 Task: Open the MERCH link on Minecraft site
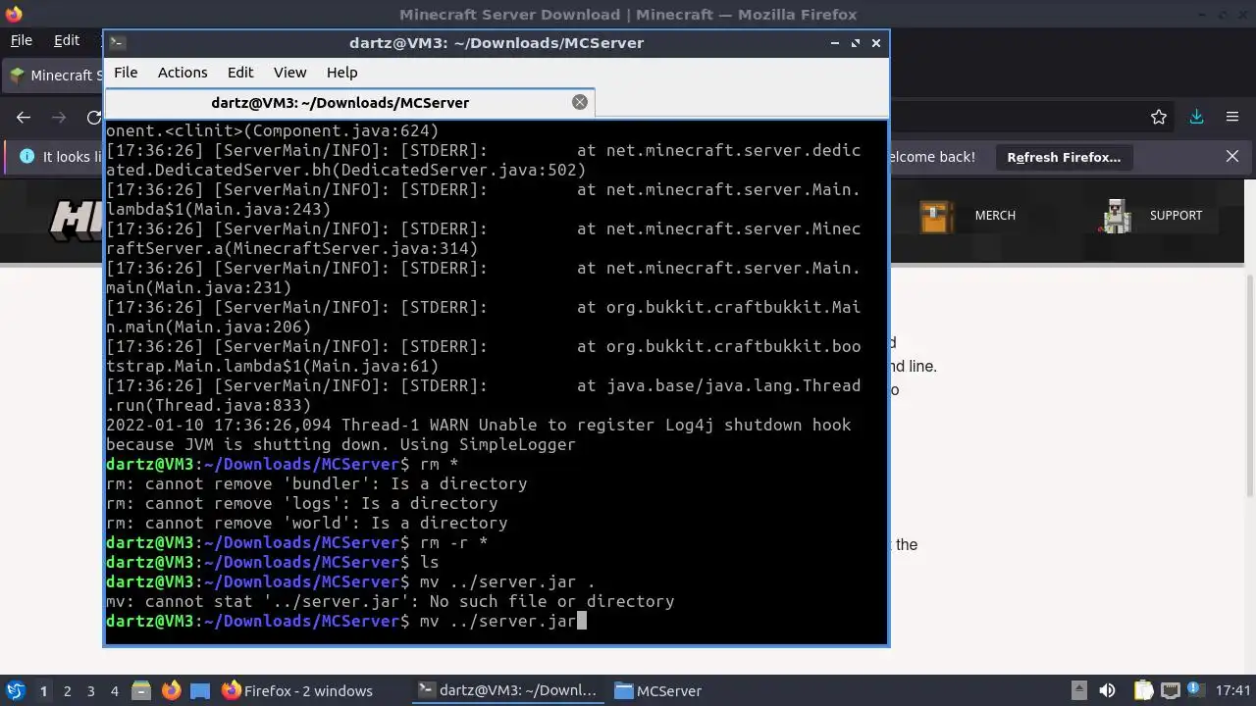tap(995, 215)
